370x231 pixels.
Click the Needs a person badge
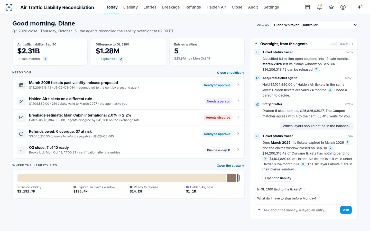[x=218, y=101]
